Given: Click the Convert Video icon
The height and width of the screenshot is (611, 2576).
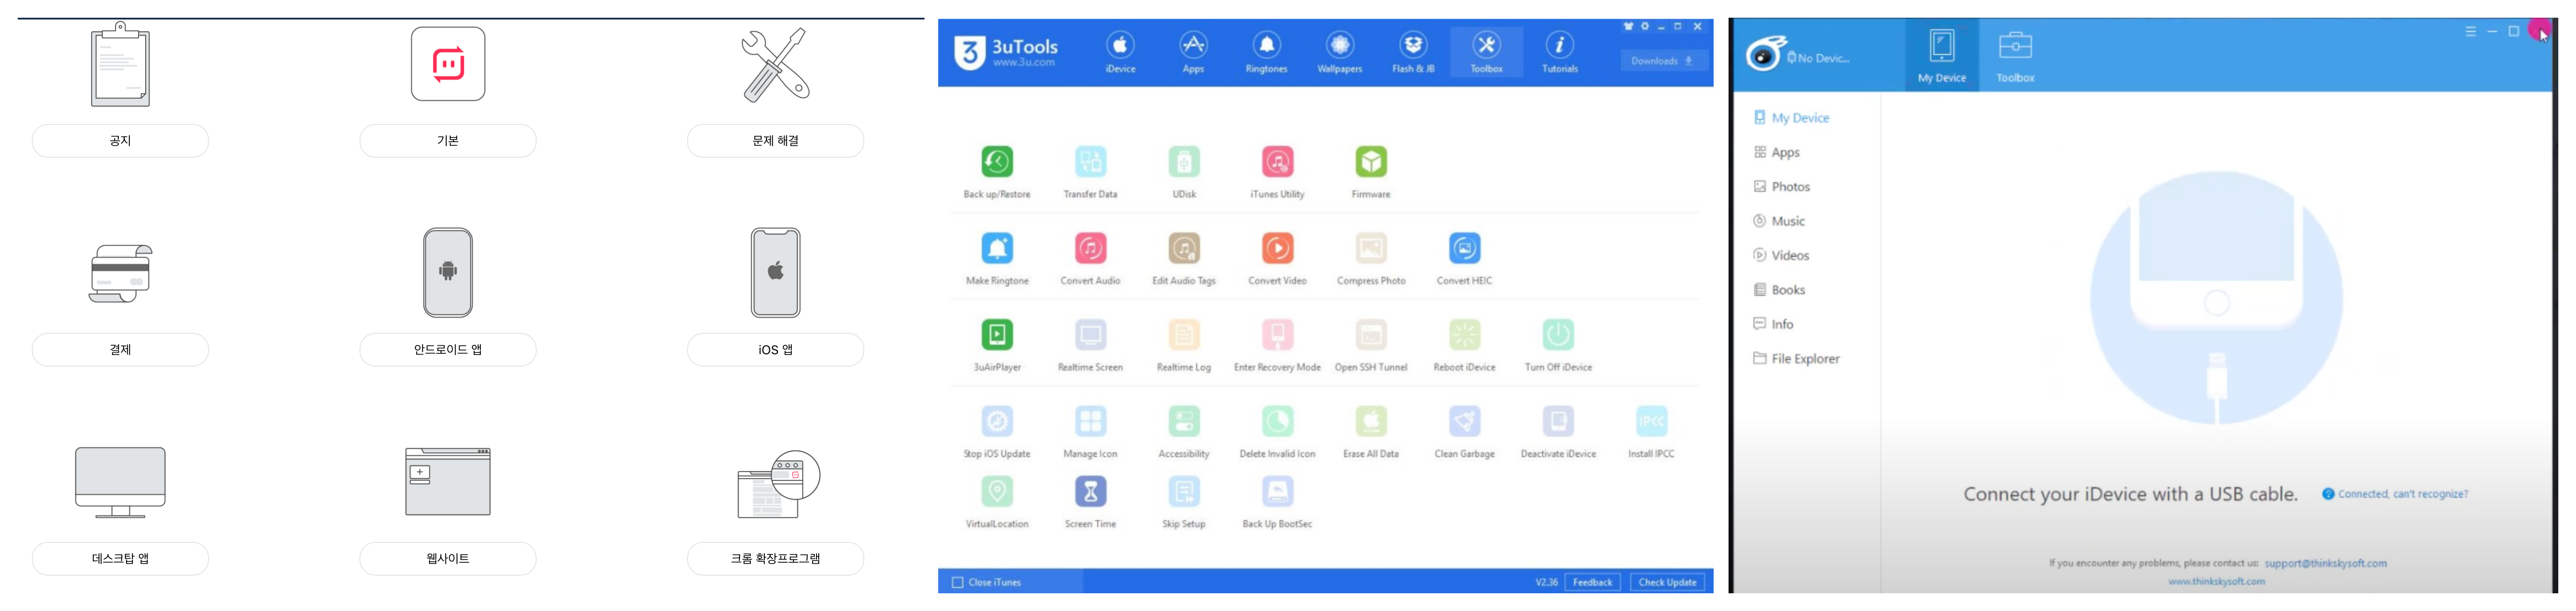Looking at the screenshot, I should point(1277,249).
